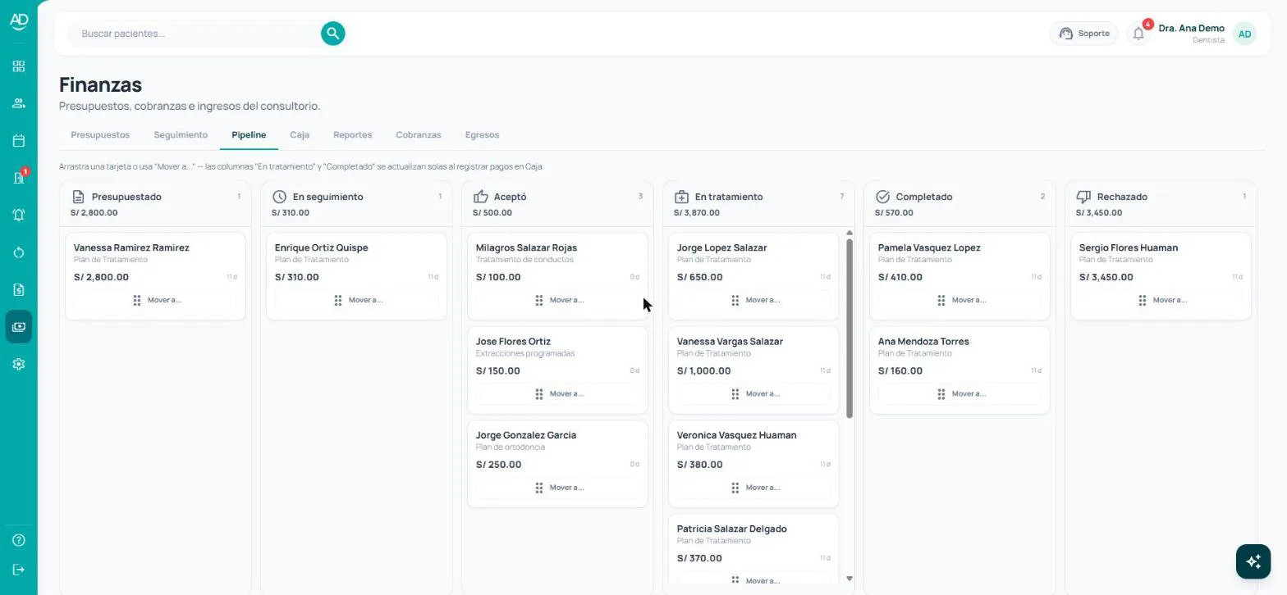The width and height of the screenshot is (1287, 595).
Task: Click the scroll up arrow in En tratamiento
Action: tap(850, 234)
